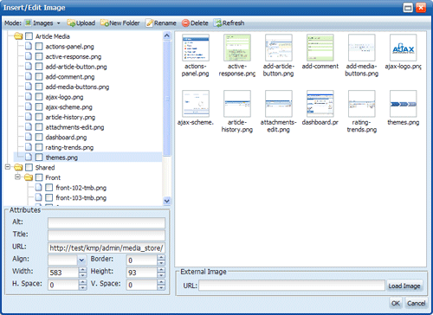Click file icon of active-response.png in tree
Screen dimensions: 433x315
click(x=29, y=56)
